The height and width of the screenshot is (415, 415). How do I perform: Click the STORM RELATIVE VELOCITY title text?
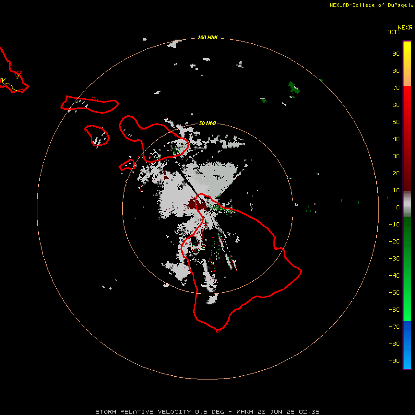pyautogui.click(x=143, y=412)
